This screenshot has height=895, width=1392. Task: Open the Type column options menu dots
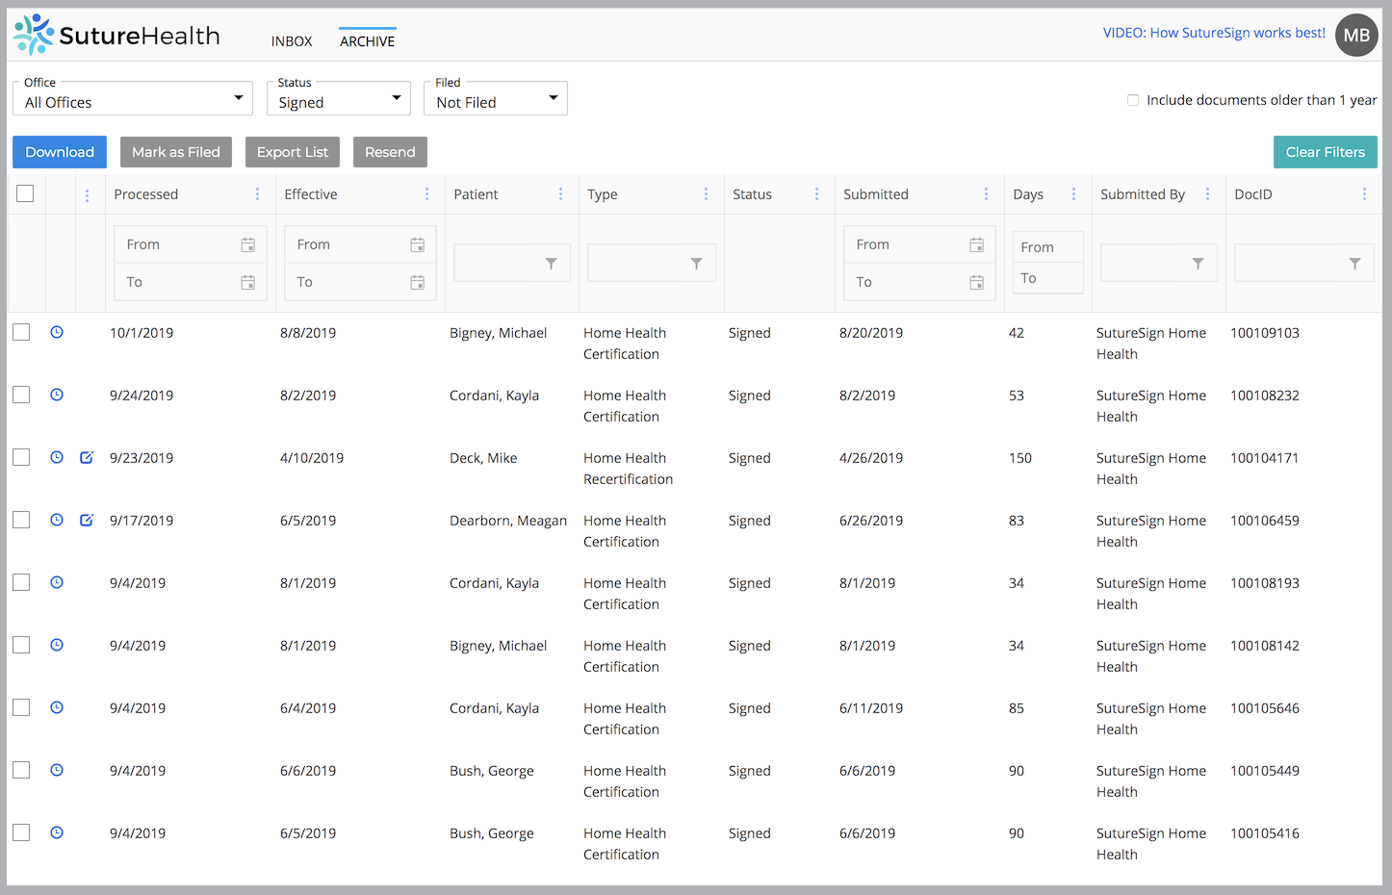[706, 194]
